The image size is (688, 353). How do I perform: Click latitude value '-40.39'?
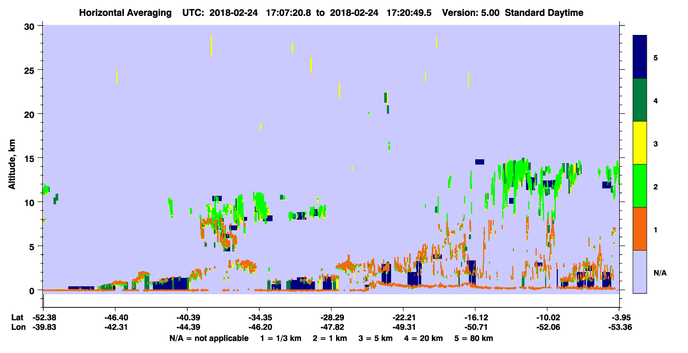[x=187, y=318]
